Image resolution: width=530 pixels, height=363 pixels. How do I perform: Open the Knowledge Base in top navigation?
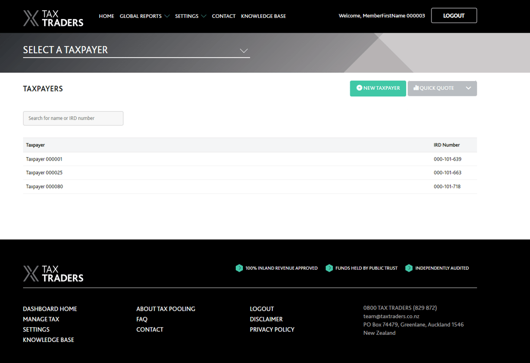pos(263,16)
